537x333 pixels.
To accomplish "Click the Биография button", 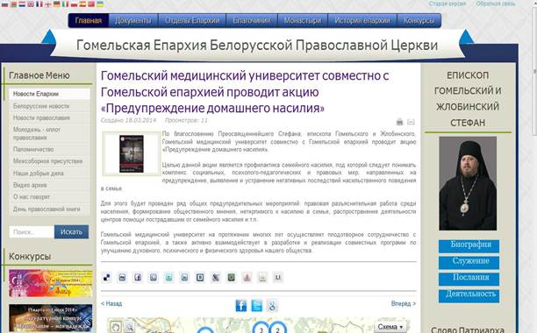I will pos(469,246).
